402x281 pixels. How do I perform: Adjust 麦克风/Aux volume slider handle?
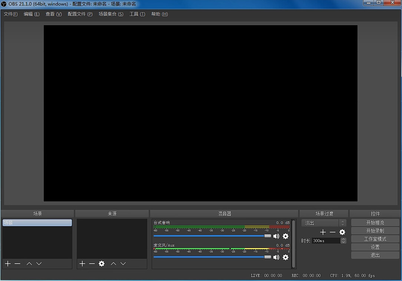(x=268, y=257)
